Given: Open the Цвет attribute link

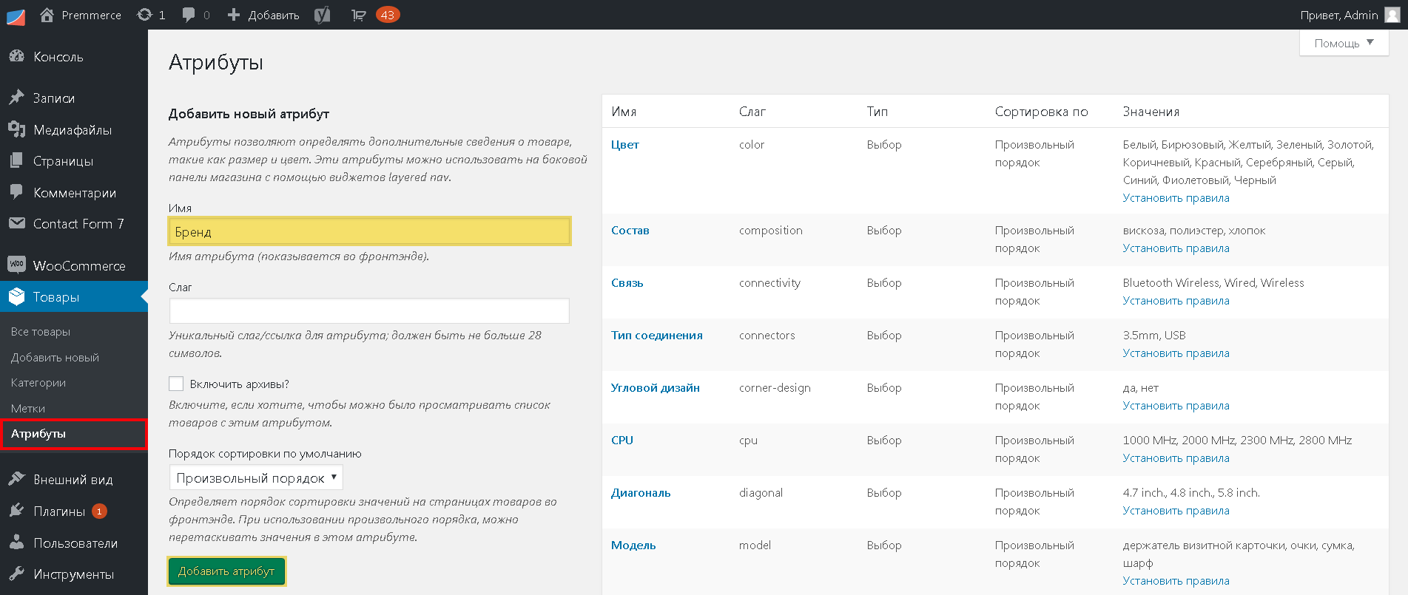Looking at the screenshot, I should pyautogui.click(x=625, y=145).
